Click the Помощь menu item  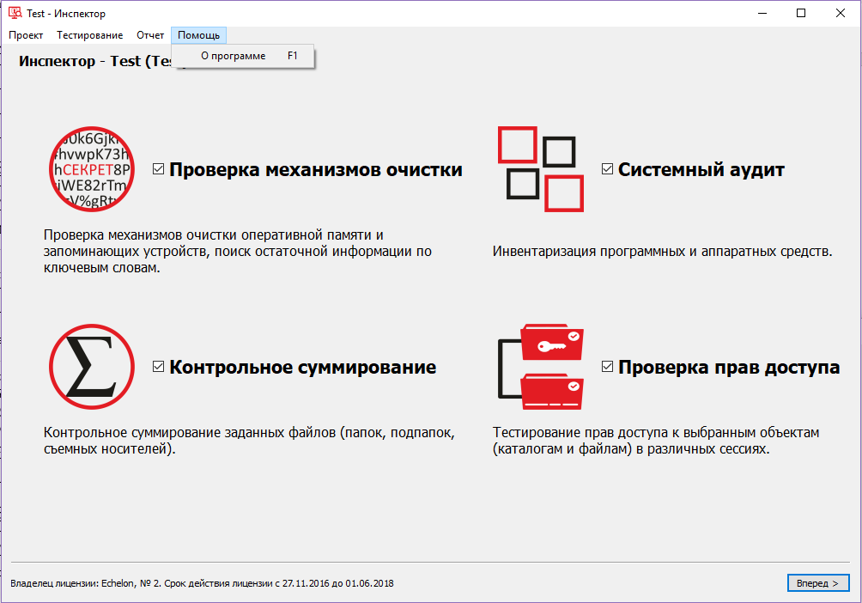click(x=197, y=35)
